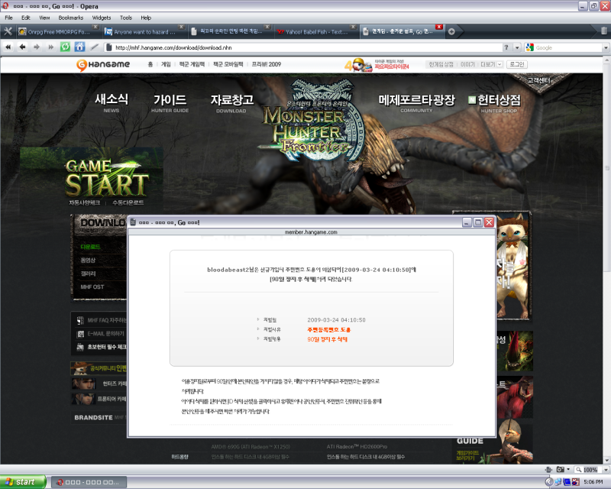Click the back navigation arrow
This screenshot has width=611, height=489.
22,47
